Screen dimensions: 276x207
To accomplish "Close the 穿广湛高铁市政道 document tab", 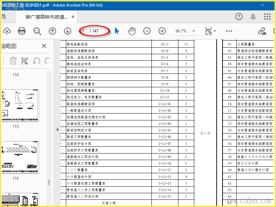I will pos(73,17).
